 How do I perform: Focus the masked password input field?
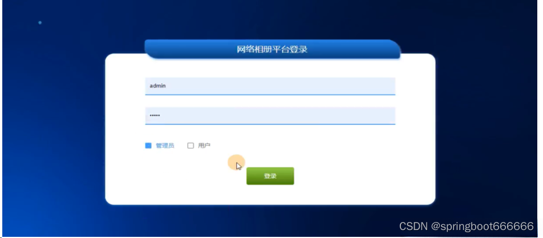tap(270, 116)
